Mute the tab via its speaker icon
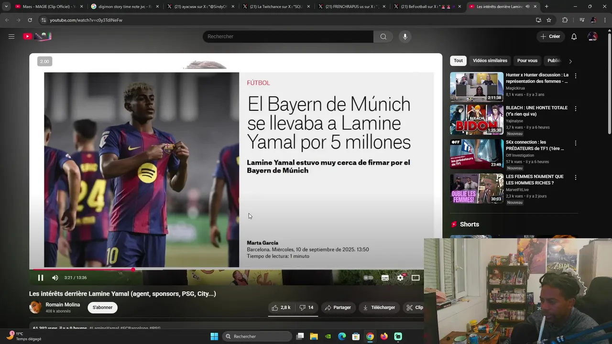This screenshot has width=612, height=344. point(527,7)
